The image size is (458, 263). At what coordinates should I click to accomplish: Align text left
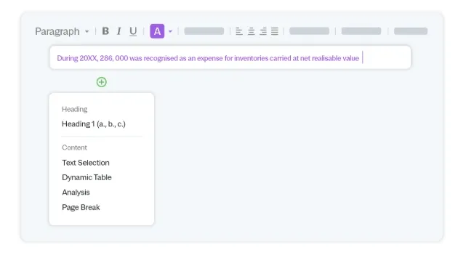pos(239,31)
